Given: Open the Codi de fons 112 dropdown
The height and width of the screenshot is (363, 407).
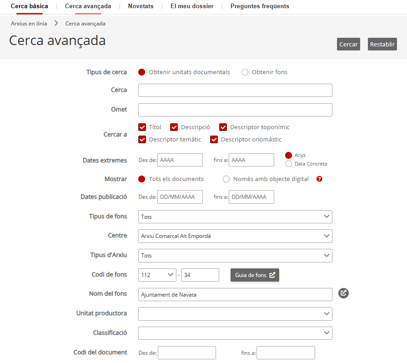Looking at the screenshot, I should tap(157, 275).
